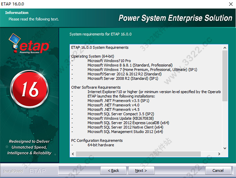Select the 'Server 2012 & 2012 R2 (Standard)' line
Image resolution: width=236 pixels, height=178 pixels.
[x=124, y=74]
